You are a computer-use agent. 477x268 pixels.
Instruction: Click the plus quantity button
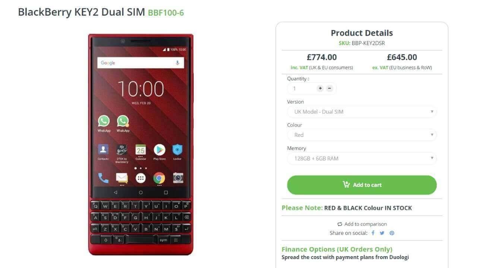point(320,89)
